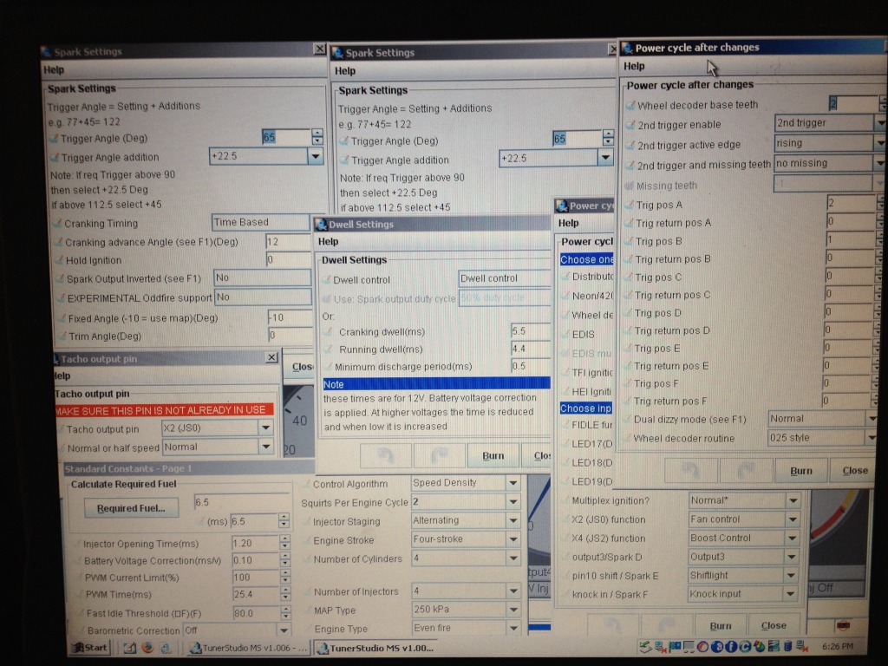
Task: Click the edit icon beside Wheel decoder base teeth
Action: point(630,105)
